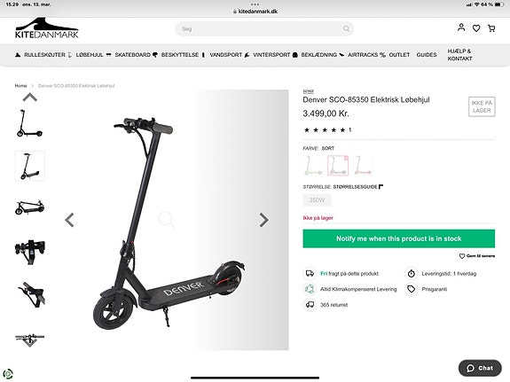Show next product image with right arrow
The height and width of the screenshot is (382, 510).
pos(263,220)
